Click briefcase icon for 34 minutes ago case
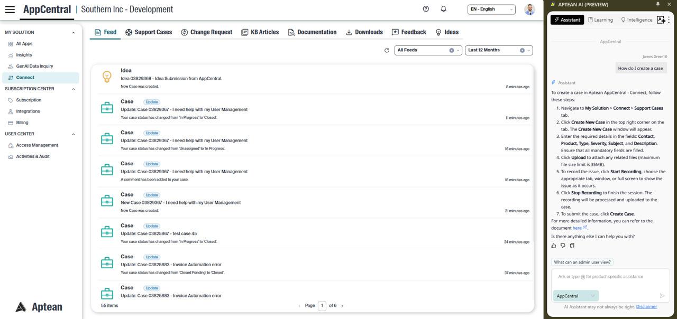The width and height of the screenshot is (677, 319). point(107,232)
